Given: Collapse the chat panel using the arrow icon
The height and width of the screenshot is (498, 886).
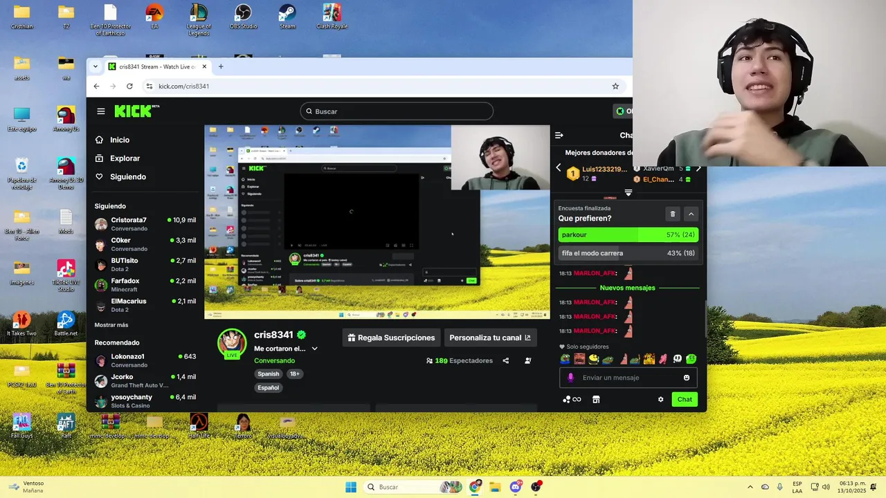Looking at the screenshot, I should point(559,135).
